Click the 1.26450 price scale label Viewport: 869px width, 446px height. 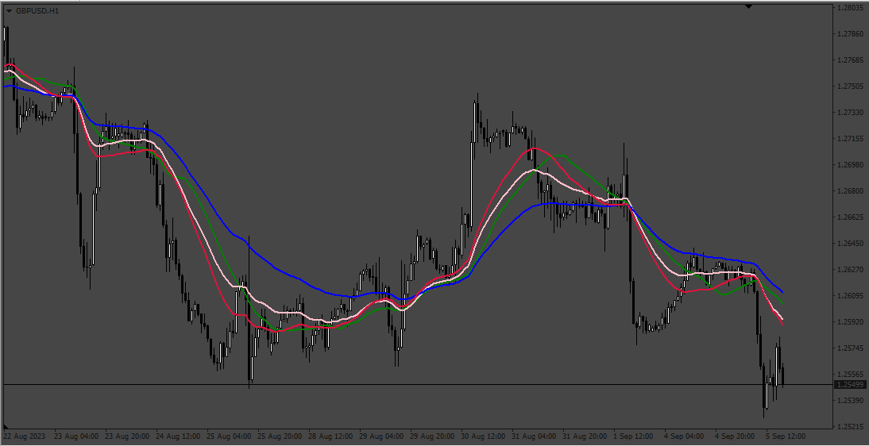pos(851,243)
